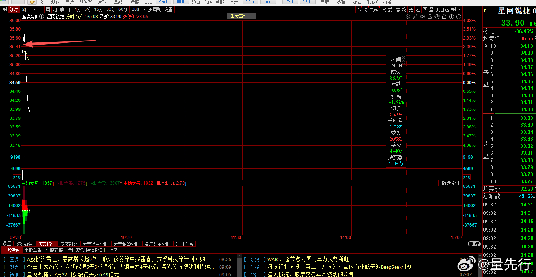This screenshot has height=277, width=536.
Task: Open news 今日十大热股 headline
Action: 121,267
